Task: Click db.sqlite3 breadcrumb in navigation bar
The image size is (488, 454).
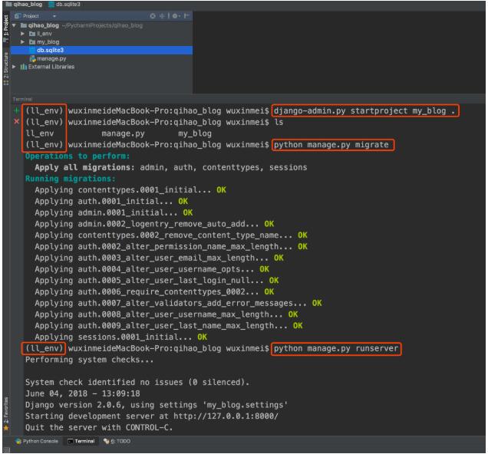Action: click(x=68, y=5)
